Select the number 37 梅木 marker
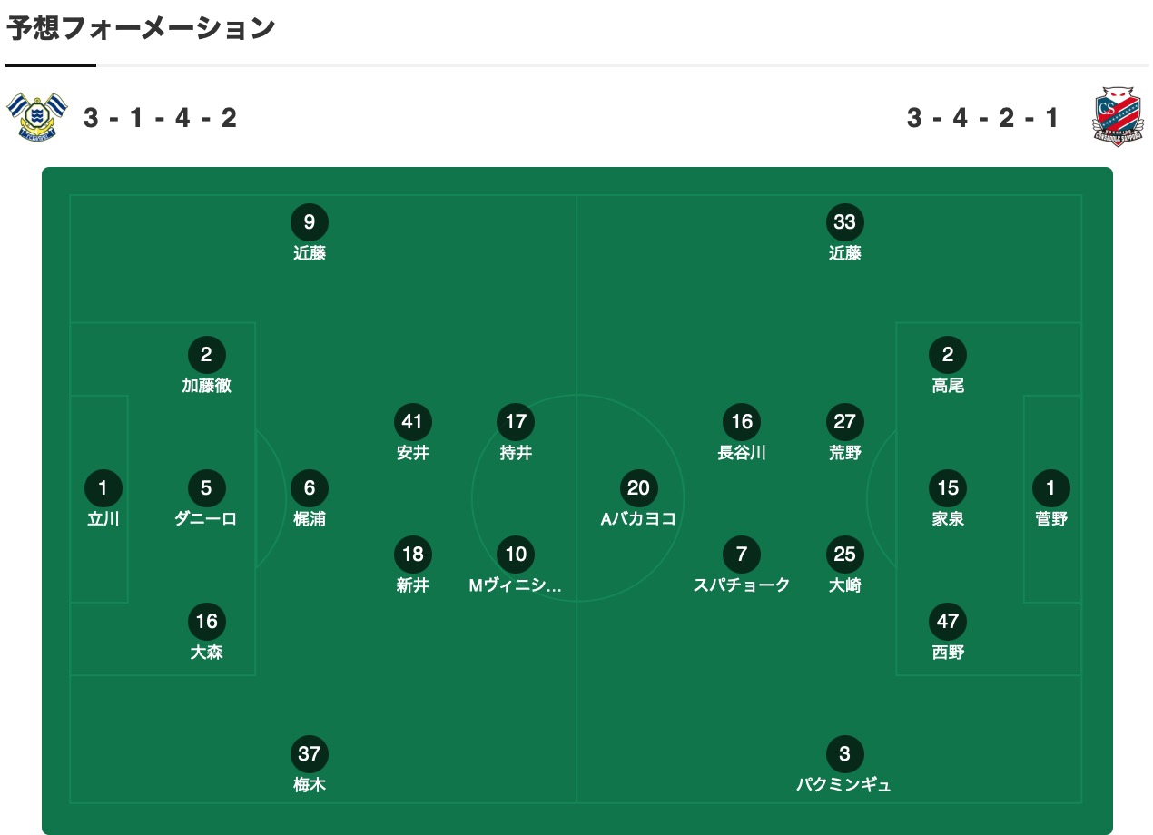 coord(310,754)
